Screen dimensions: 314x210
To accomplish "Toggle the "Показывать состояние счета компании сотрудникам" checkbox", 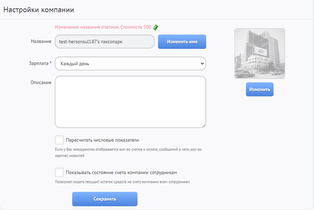I will (59, 172).
